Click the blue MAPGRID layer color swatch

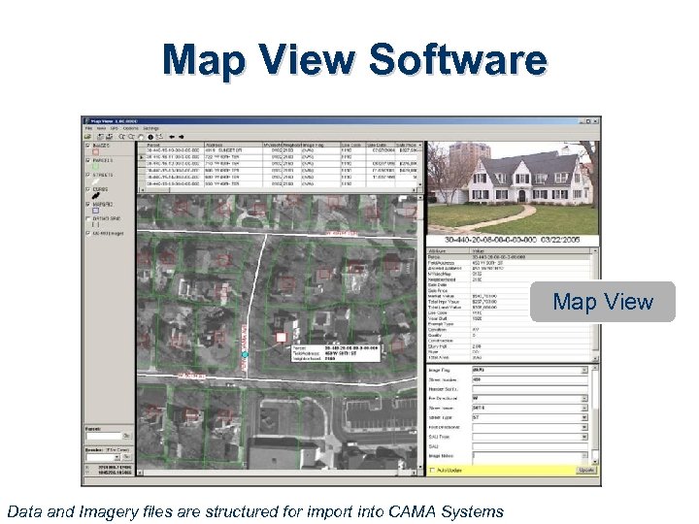tap(95, 211)
